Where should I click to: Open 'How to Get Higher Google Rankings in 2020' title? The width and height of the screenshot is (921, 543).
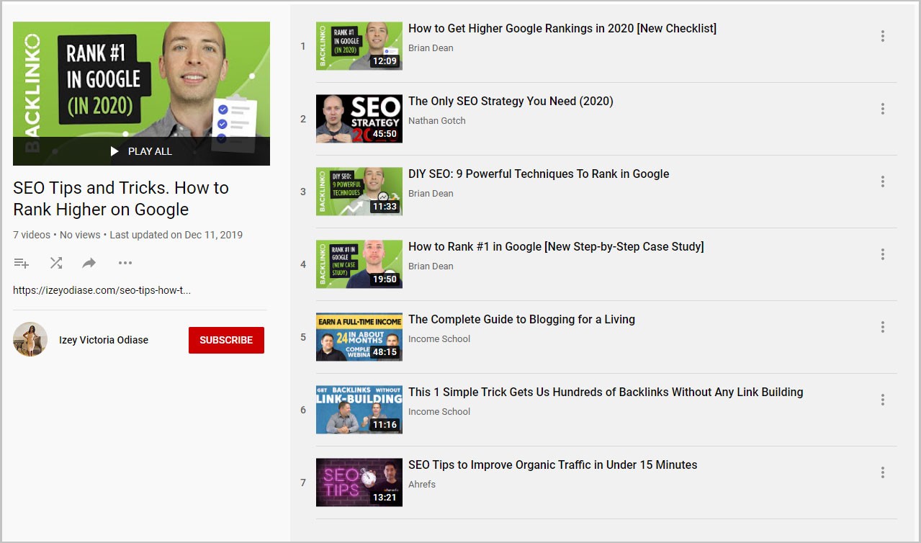coord(562,29)
